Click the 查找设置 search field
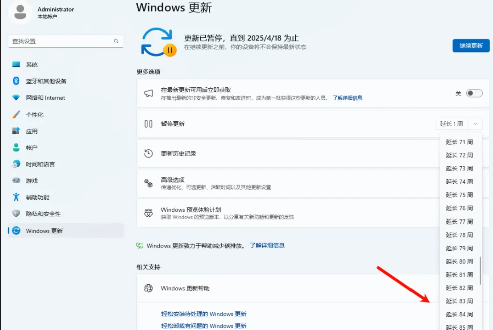 pos(66,41)
